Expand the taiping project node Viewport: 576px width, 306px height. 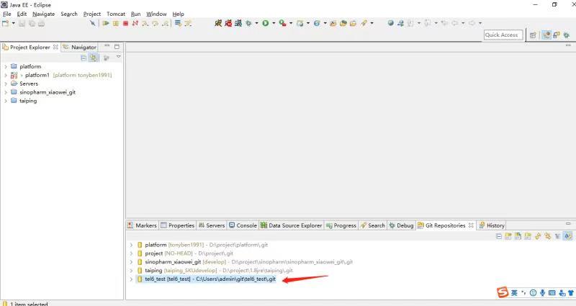tap(6, 101)
